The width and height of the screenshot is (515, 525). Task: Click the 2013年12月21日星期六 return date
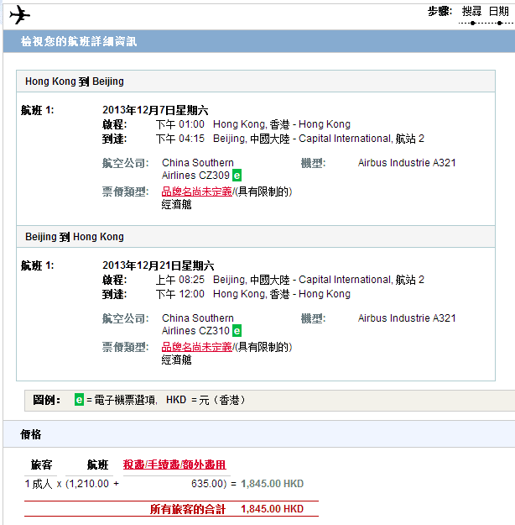click(x=158, y=265)
